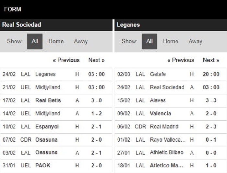Go to Previous results for Real Sociedad
This screenshot has height=173, width=227.
point(66,60)
